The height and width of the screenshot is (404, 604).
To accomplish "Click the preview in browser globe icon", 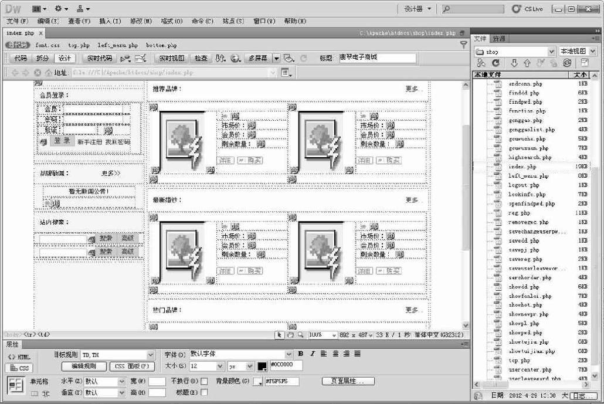I will click(235, 58).
